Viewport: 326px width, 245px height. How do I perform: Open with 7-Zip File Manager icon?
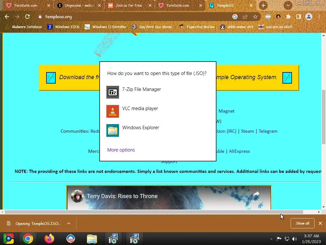click(x=112, y=92)
